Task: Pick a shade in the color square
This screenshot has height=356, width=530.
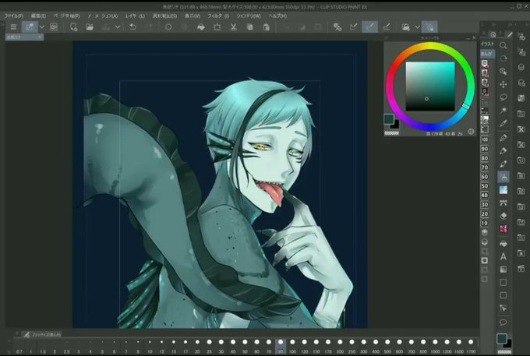Action: tap(430, 86)
